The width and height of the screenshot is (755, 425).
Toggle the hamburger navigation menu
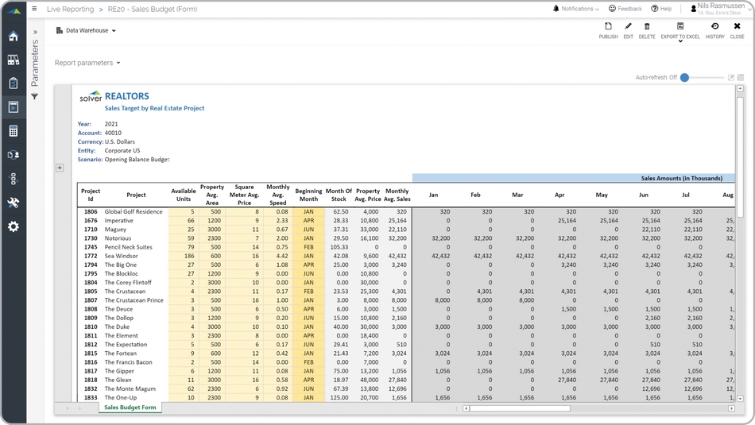point(34,9)
